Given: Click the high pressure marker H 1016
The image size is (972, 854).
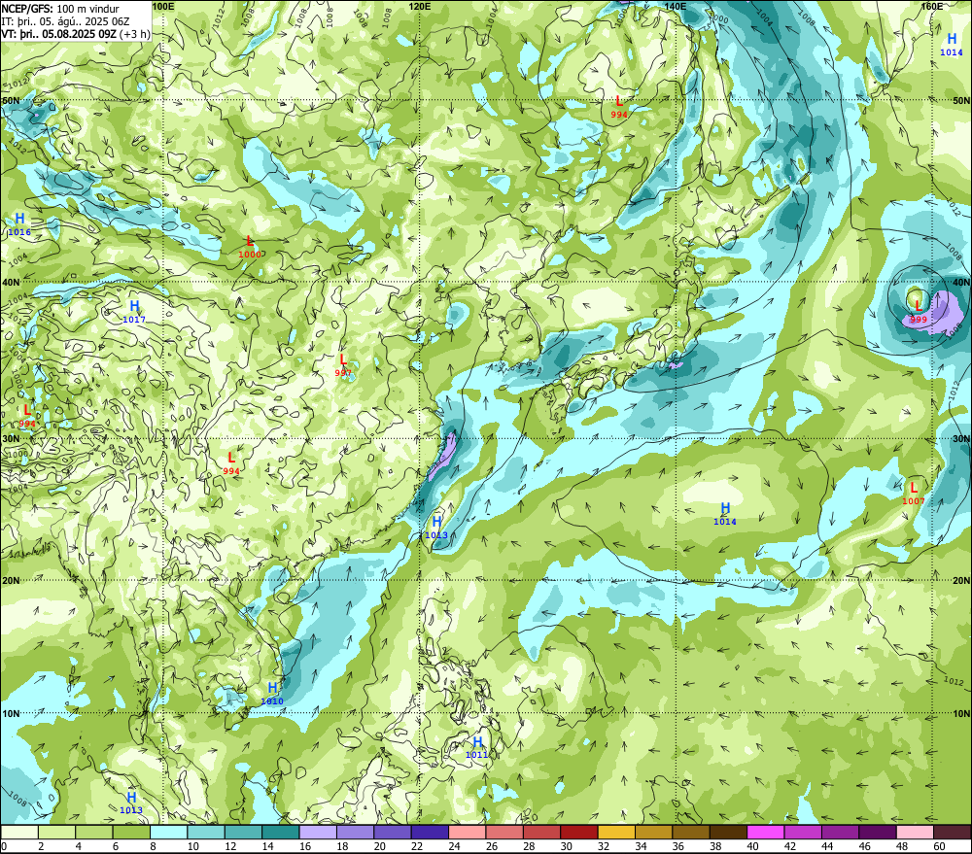Looking at the screenshot, I should tap(19, 225).
